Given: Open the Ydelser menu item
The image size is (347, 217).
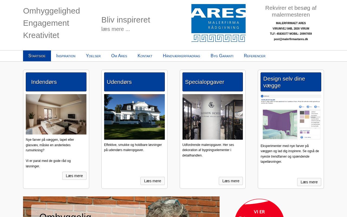Looking at the screenshot, I should point(93,56).
